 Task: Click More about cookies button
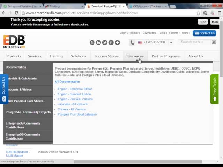coord(215,22)
